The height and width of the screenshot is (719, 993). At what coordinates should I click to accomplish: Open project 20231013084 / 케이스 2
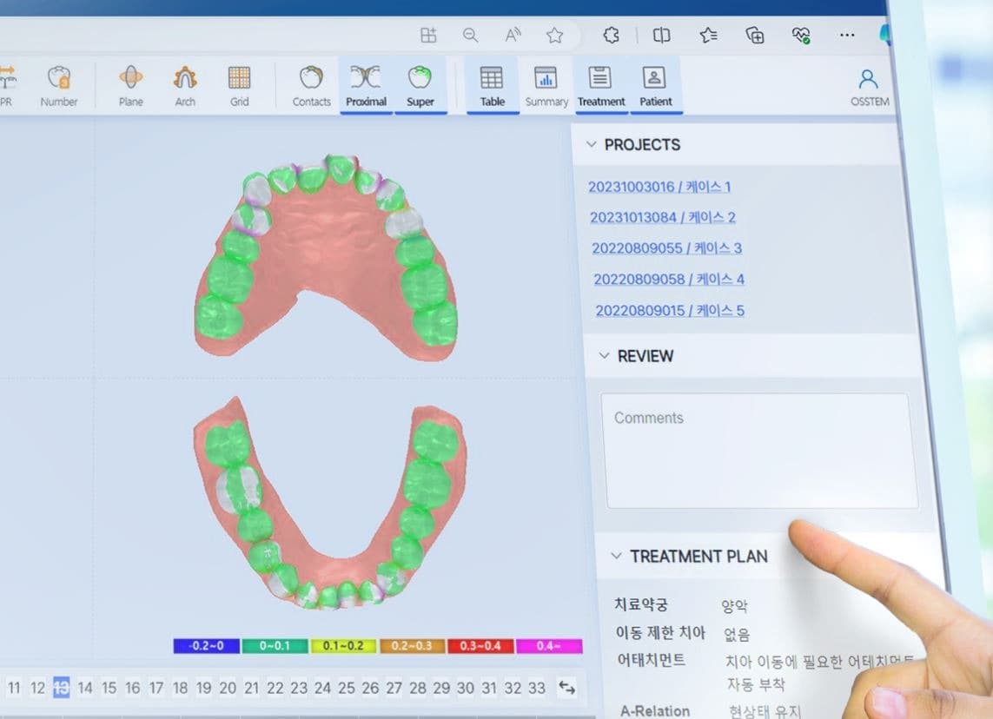(662, 217)
